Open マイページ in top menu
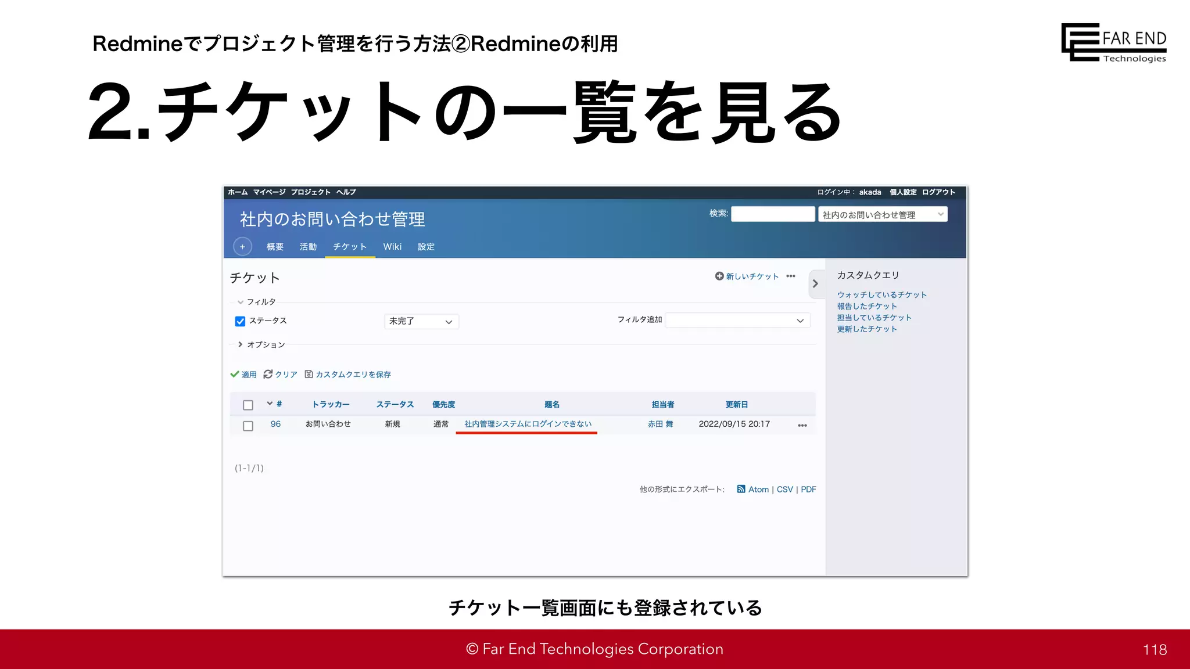This screenshot has height=669, width=1190. [x=269, y=192]
